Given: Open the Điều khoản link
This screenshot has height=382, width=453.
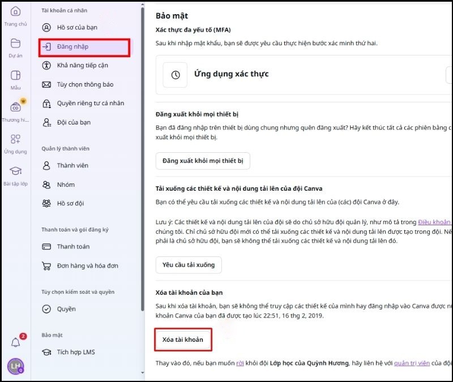Looking at the screenshot, I should pos(434,222).
